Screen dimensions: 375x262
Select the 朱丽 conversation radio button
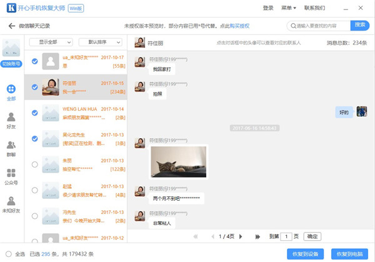[x=34, y=164]
